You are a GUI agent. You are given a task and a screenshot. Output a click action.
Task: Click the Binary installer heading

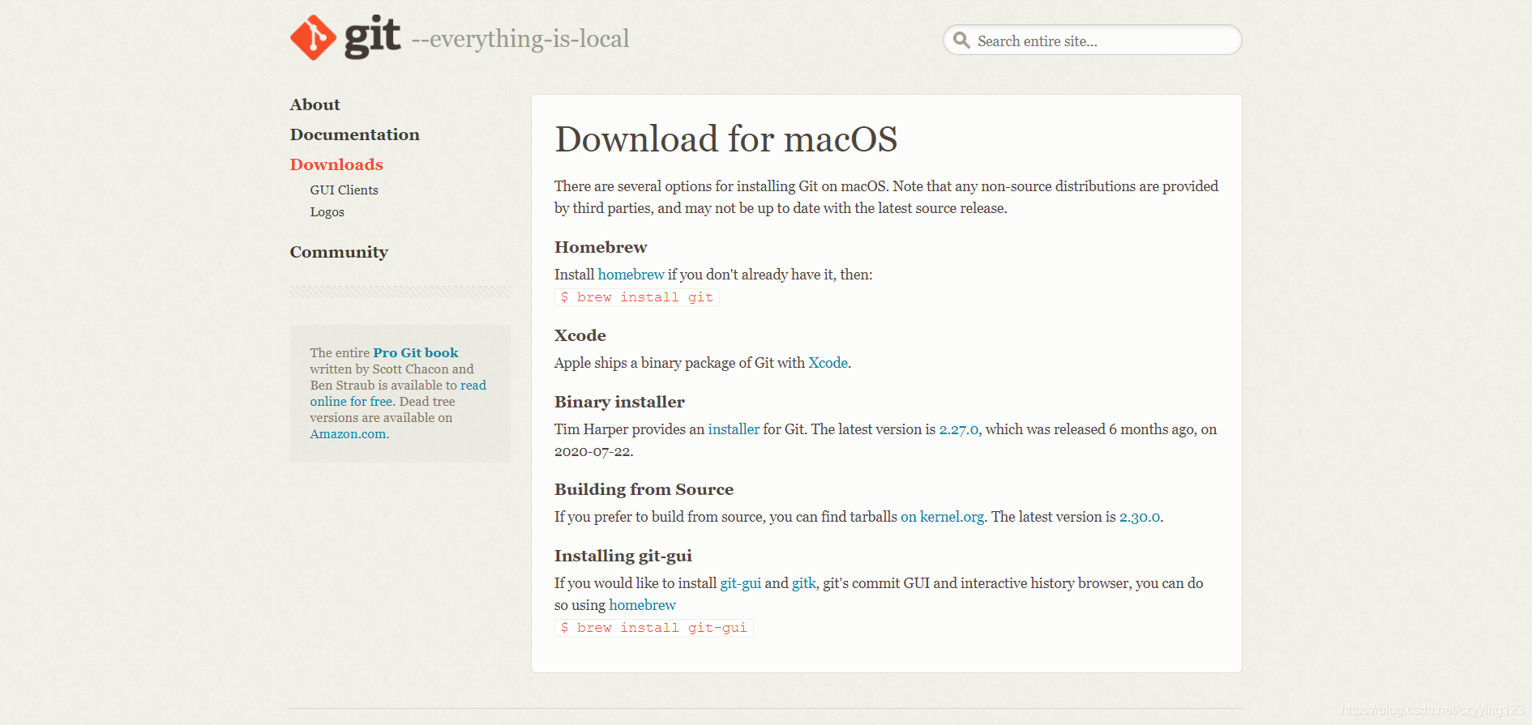619,402
